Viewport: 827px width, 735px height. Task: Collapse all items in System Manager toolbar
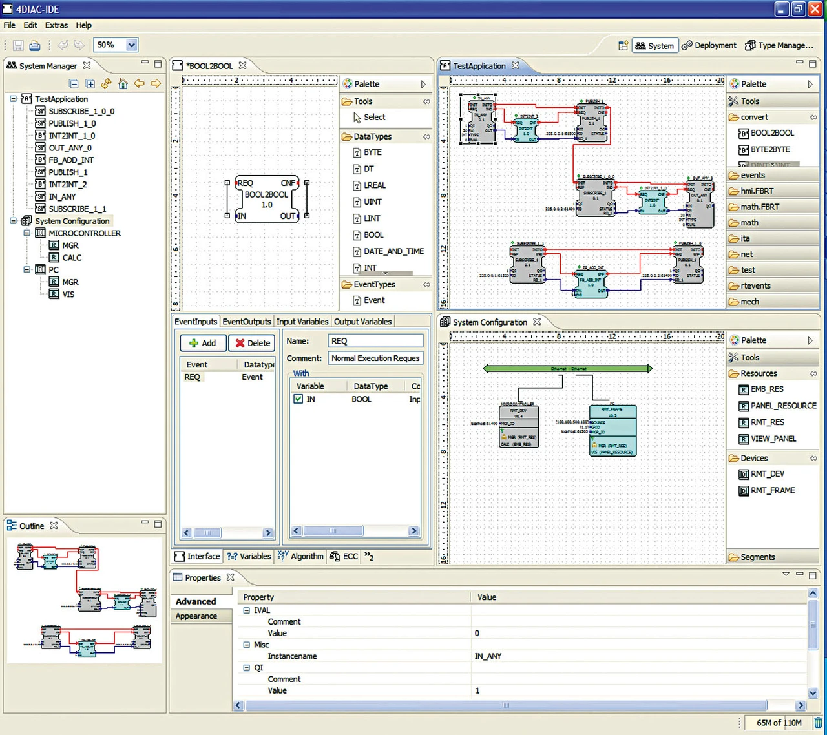click(74, 84)
